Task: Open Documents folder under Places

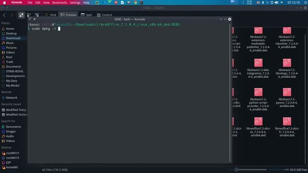Action: coord(13,66)
